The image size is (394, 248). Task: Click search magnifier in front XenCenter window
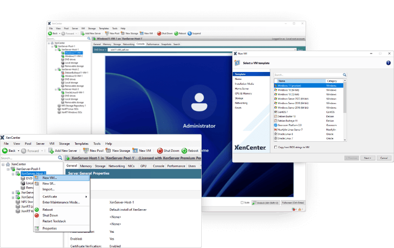tap(60, 158)
